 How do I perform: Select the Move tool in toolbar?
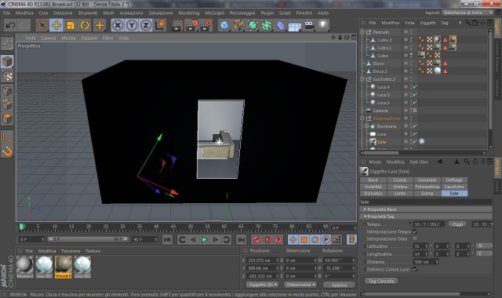[x=56, y=25]
